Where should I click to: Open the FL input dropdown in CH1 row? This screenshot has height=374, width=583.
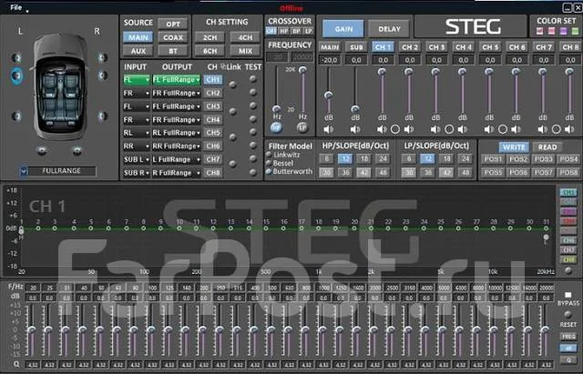pyautogui.click(x=137, y=80)
